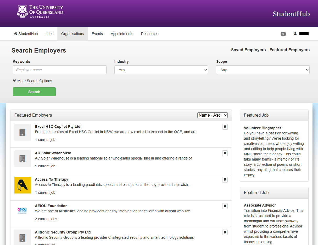Open the Appointments tab
The height and width of the screenshot is (245, 318).
pyautogui.click(x=122, y=34)
